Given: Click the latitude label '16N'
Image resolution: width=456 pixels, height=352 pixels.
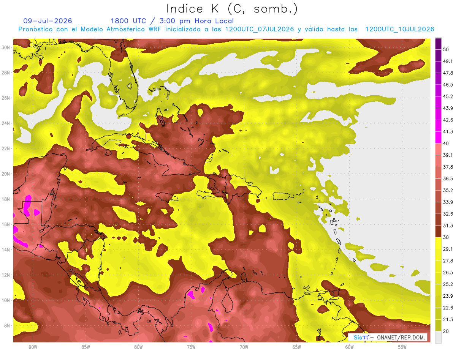Looking at the screenshot, I should coord(6,224).
